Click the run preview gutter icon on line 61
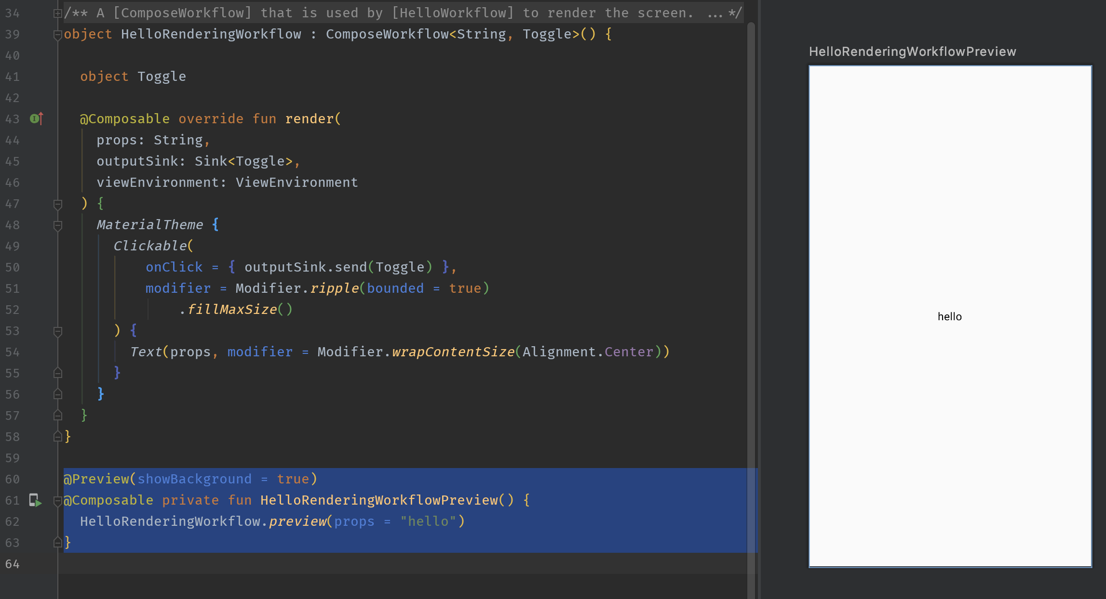Viewport: 1106px width, 599px height. pyautogui.click(x=35, y=501)
